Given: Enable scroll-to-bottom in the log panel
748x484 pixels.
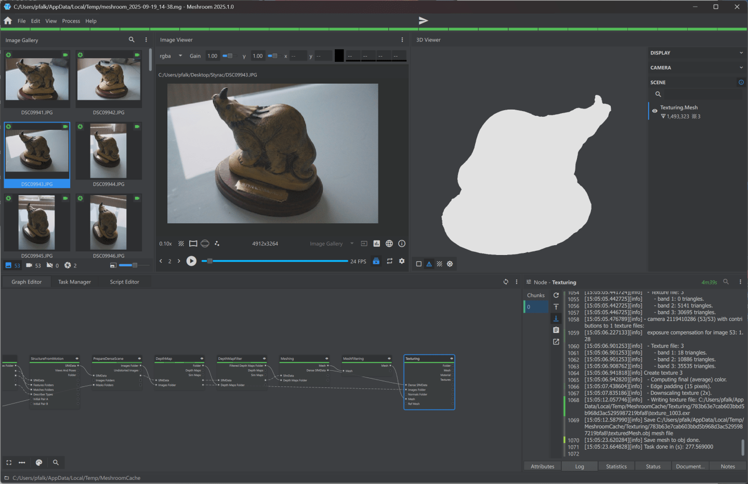Looking at the screenshot, I should pos(556,318).
